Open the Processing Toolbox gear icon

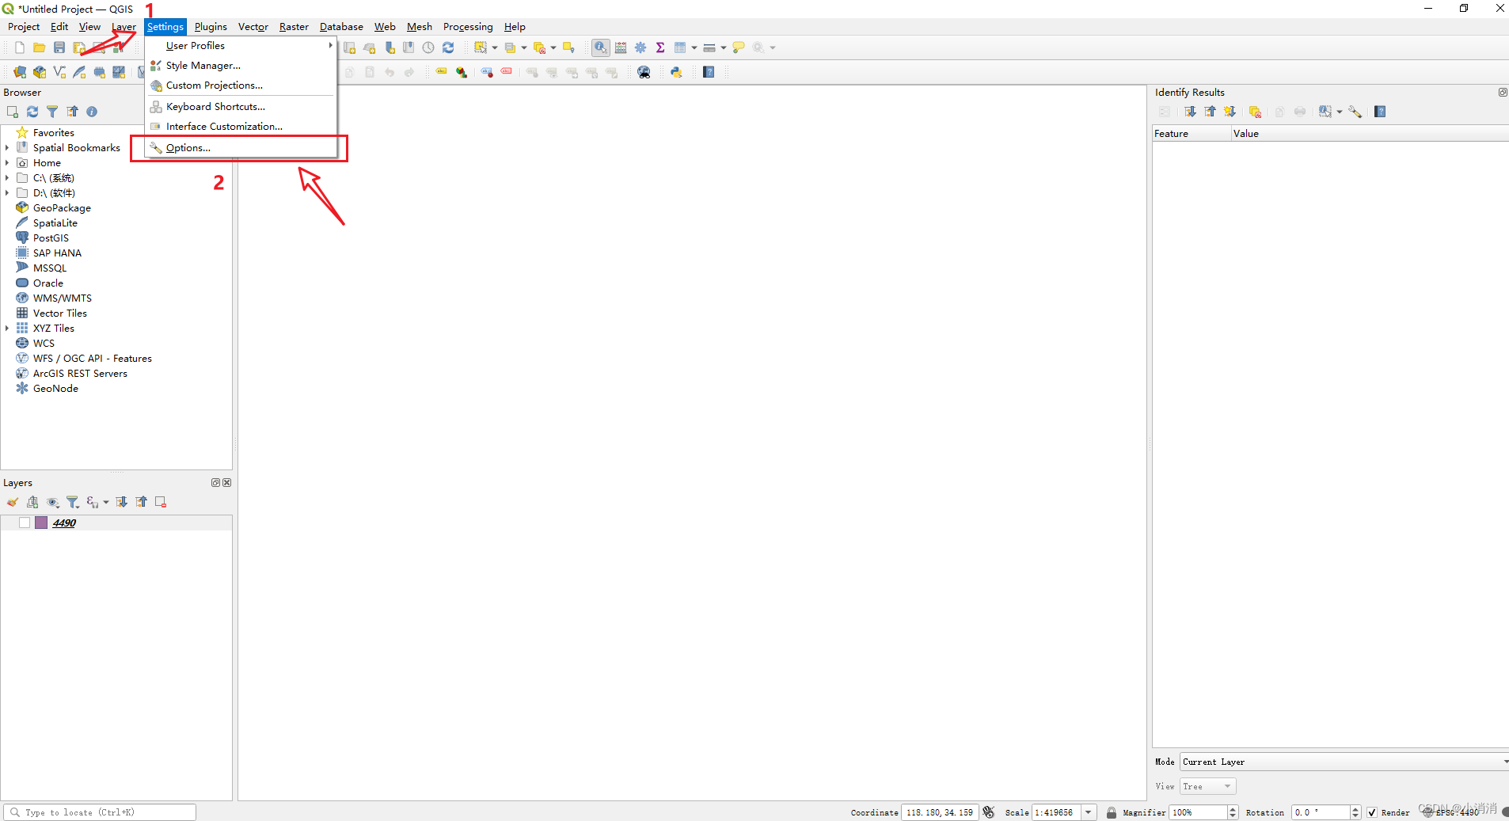pos(640,48)
